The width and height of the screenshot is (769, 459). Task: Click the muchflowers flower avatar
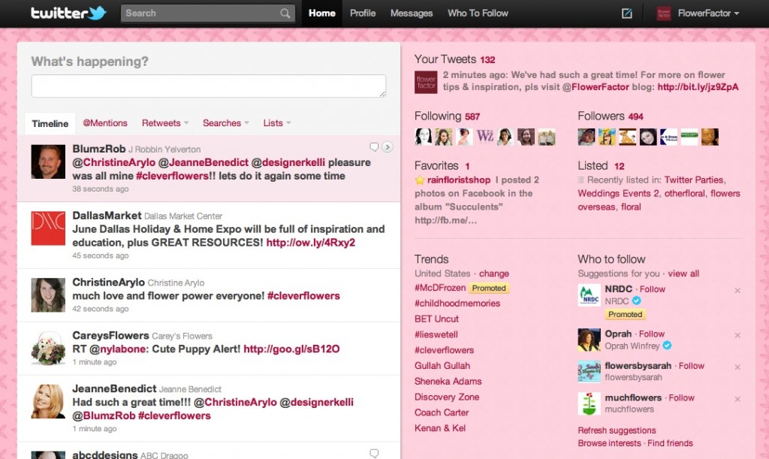(x=589, y=403)
